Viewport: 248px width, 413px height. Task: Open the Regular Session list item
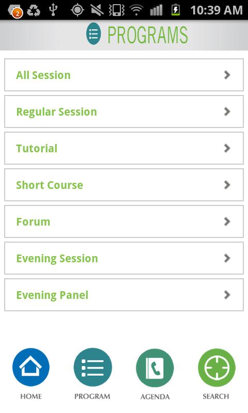[124, 112]
